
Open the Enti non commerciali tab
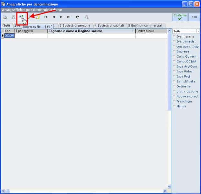146,26
